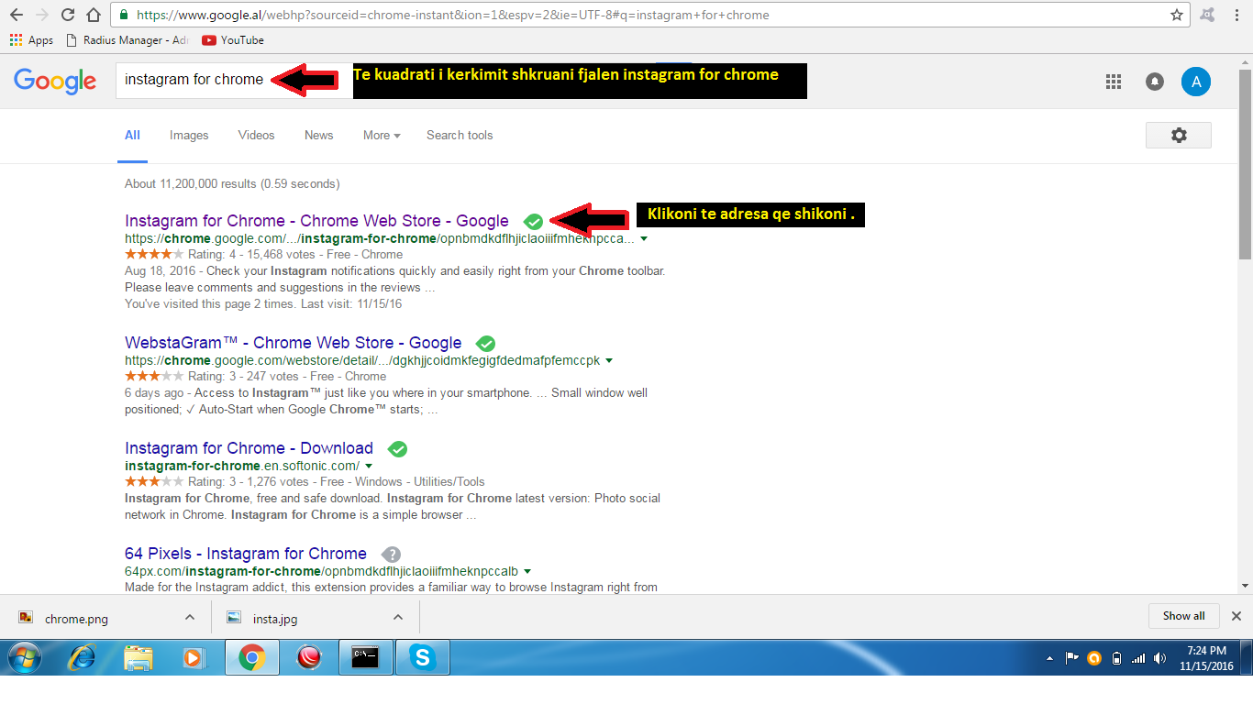
Task: Open the Windows Start menu
Action: click(26, 657)
